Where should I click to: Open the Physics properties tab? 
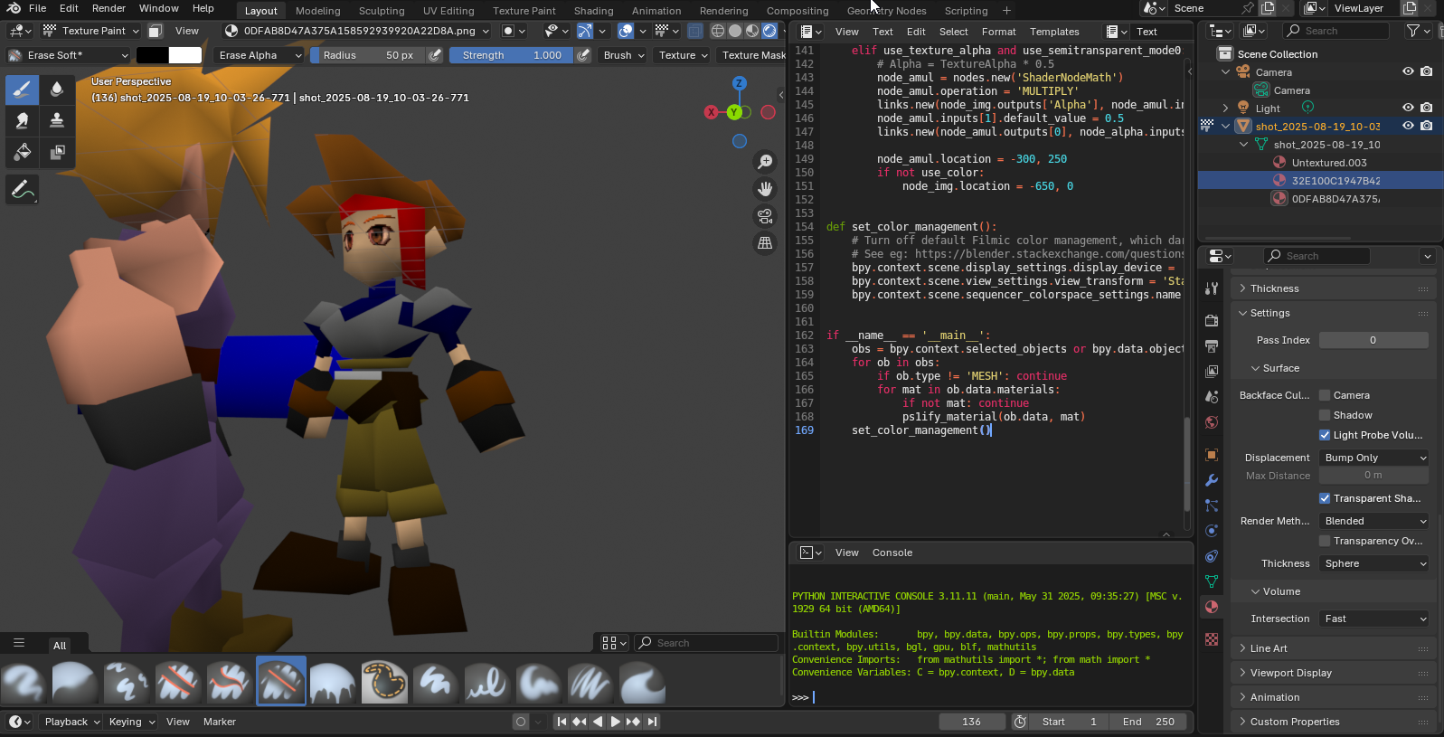(x=1212, y=531)
